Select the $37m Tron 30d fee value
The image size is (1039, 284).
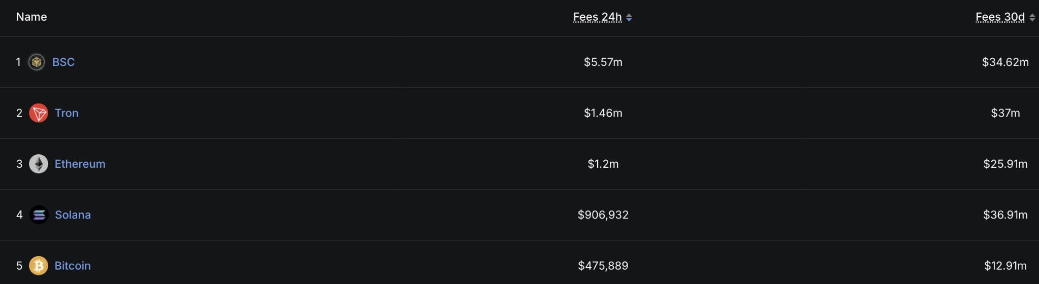1005,113
